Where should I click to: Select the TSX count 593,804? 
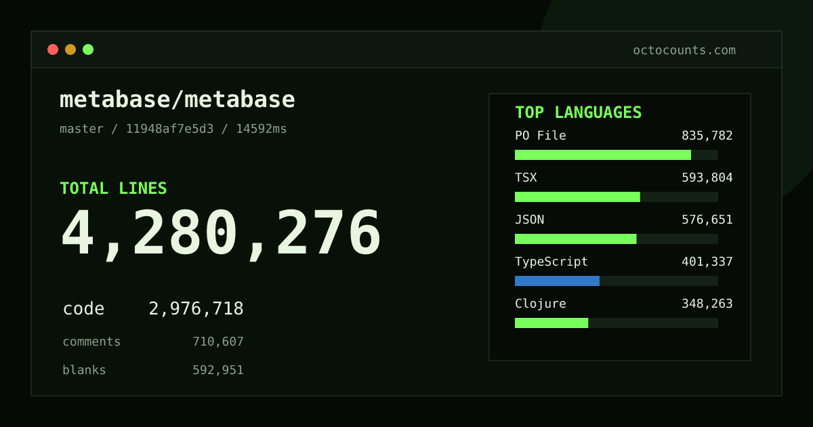[x=707, y=178]
